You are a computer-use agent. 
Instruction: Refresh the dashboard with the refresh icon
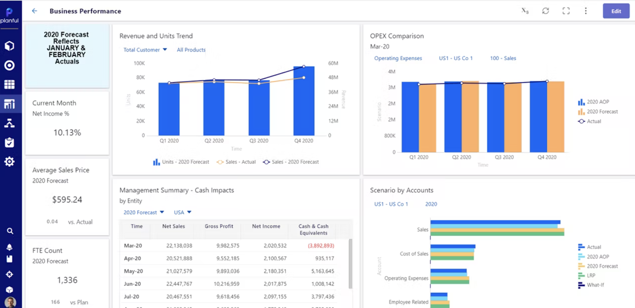(546, 11)
